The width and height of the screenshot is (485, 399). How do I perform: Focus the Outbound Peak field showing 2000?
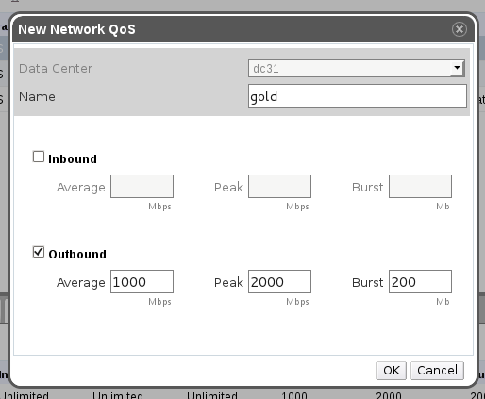click(x=279, y=282)
